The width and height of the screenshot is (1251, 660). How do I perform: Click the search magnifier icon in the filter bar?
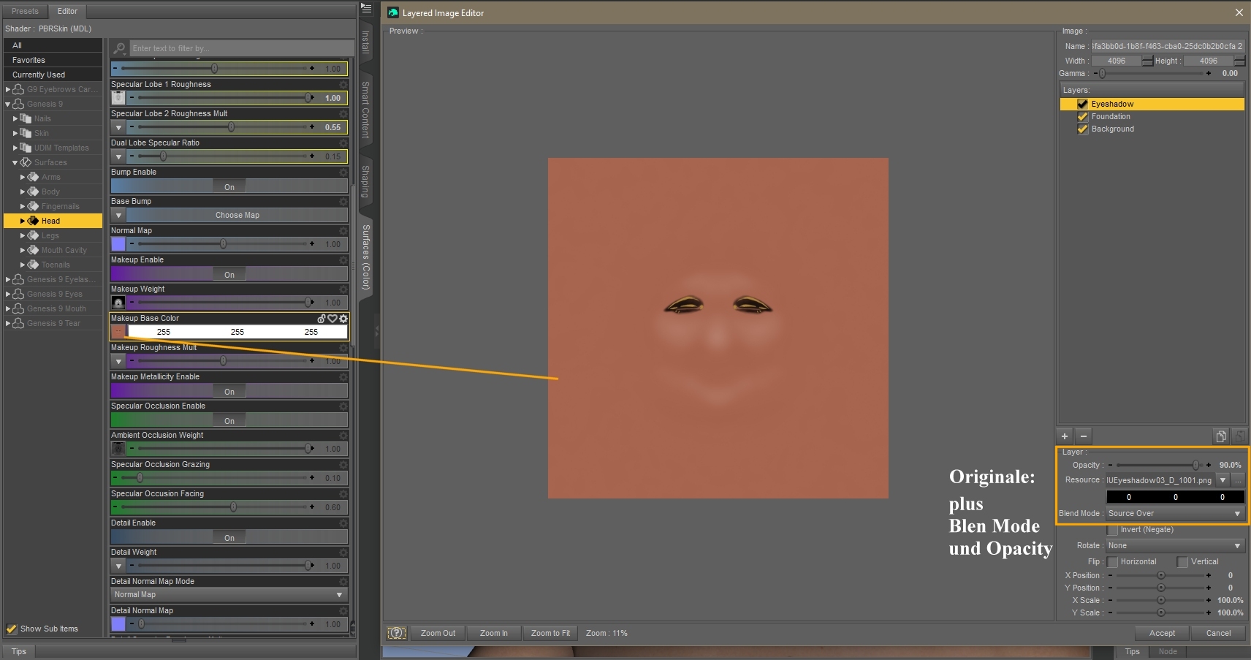tap(120, 48)
